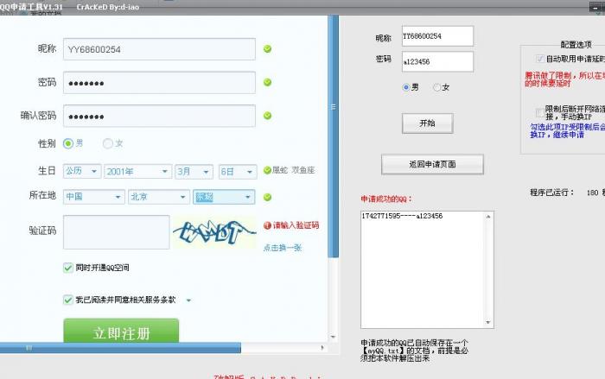Click the green checkmark beside the location dropdowns
This screenshot has width=605, height=379.
(x=267, y=198)
